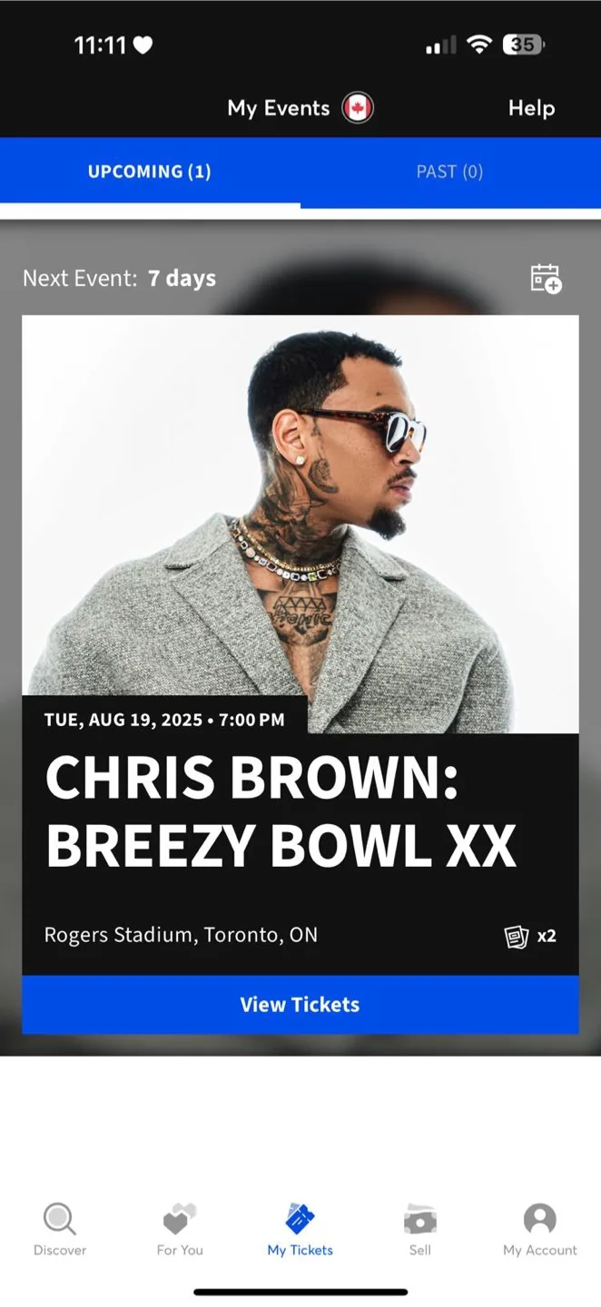Tap the Canada flag country icon
Screen dimensions: 601x1307
[x=358, y=108]
